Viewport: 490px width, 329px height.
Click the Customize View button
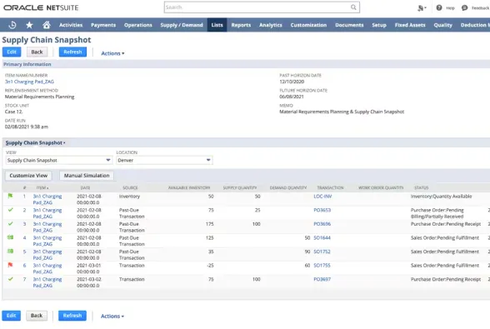click(x=28, y=176)
